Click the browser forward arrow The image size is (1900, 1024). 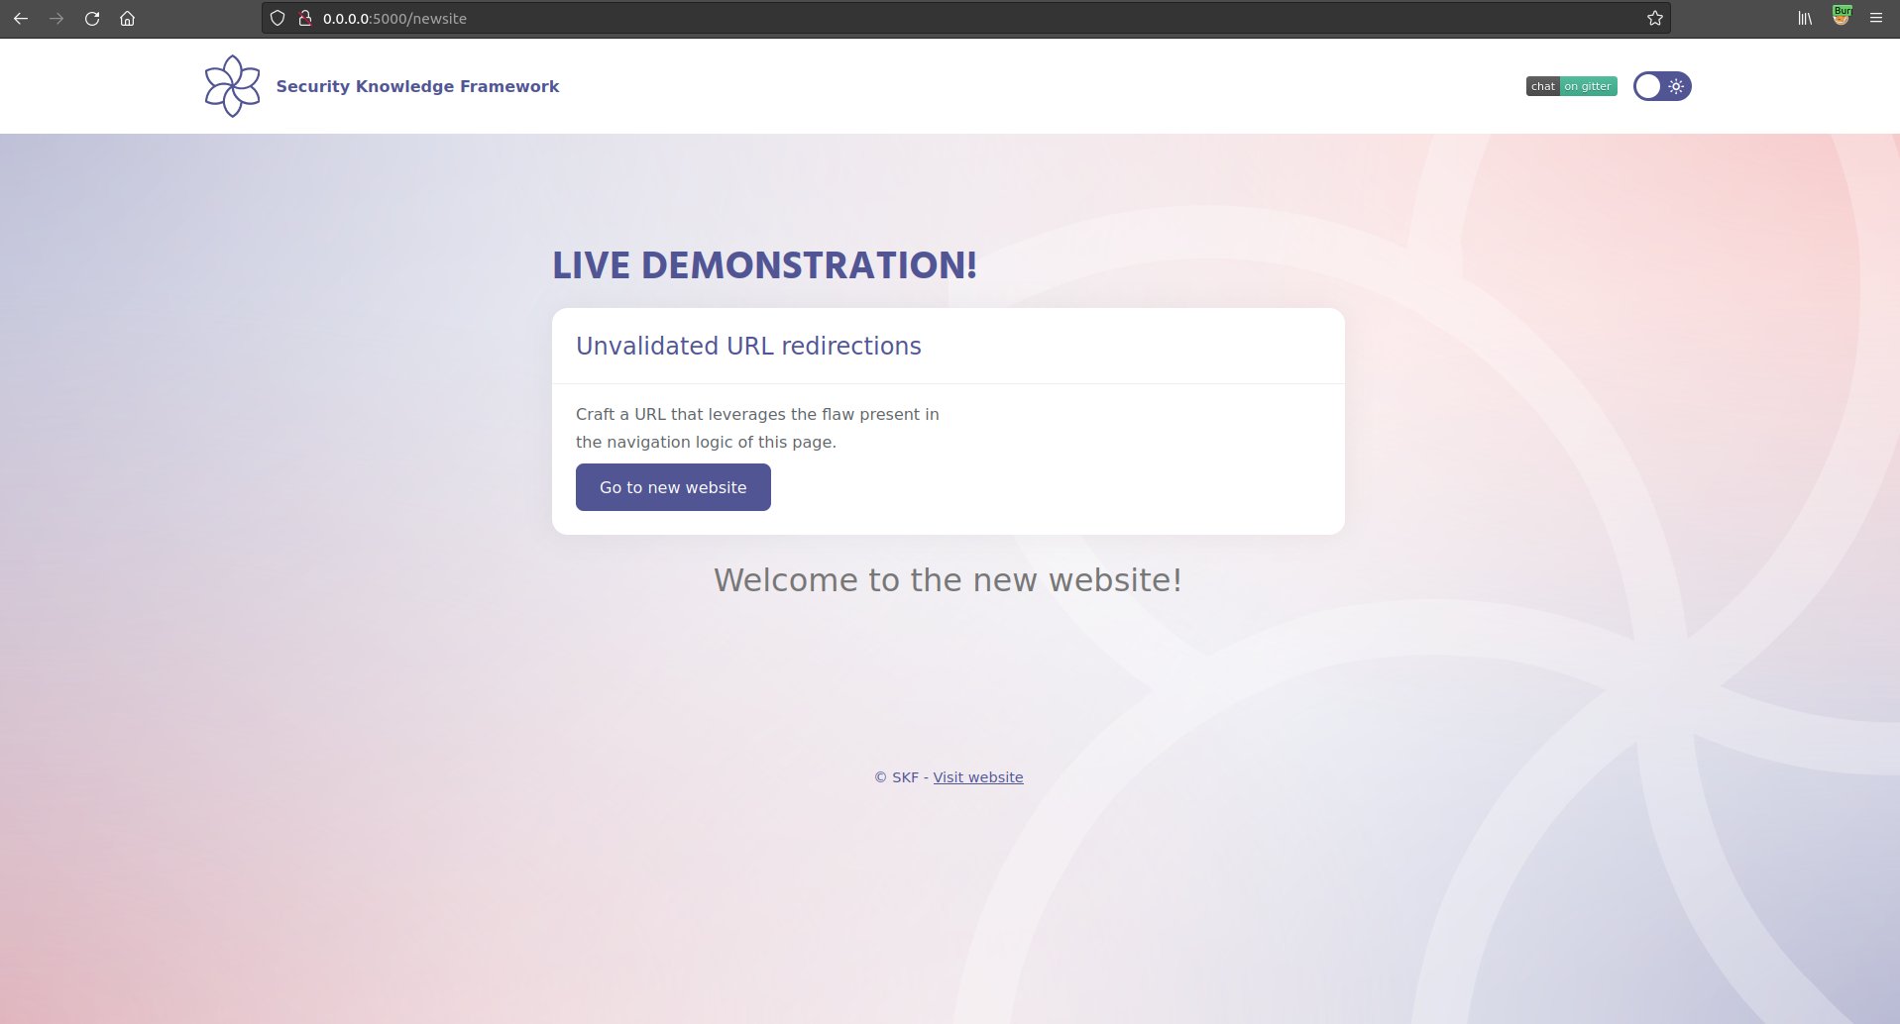56,18
